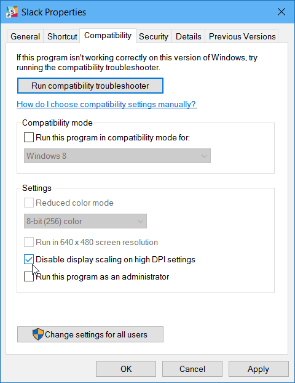This screenshot has width=295, height=383.
Task: Enable Run this program in compatibility mode
Action: tap(29, 137)
